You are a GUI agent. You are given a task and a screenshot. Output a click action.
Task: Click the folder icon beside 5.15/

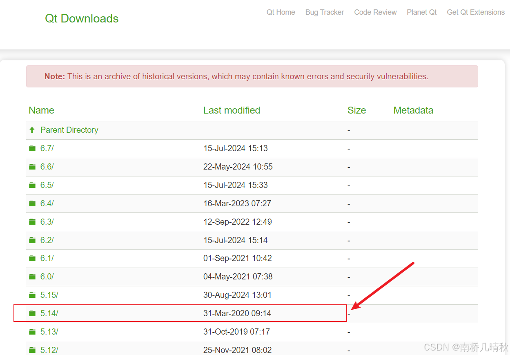[32, 295]
